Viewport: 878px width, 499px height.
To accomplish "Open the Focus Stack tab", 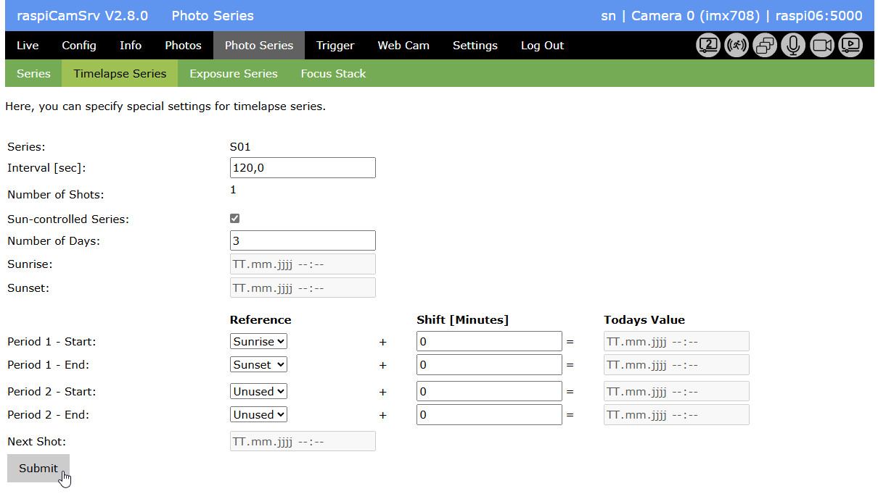I will pos(333,74).
